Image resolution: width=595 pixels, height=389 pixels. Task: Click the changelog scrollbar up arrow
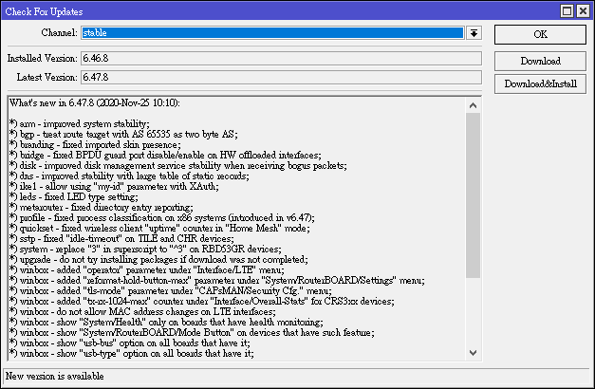pyautogui.click(x=473, y=105)
